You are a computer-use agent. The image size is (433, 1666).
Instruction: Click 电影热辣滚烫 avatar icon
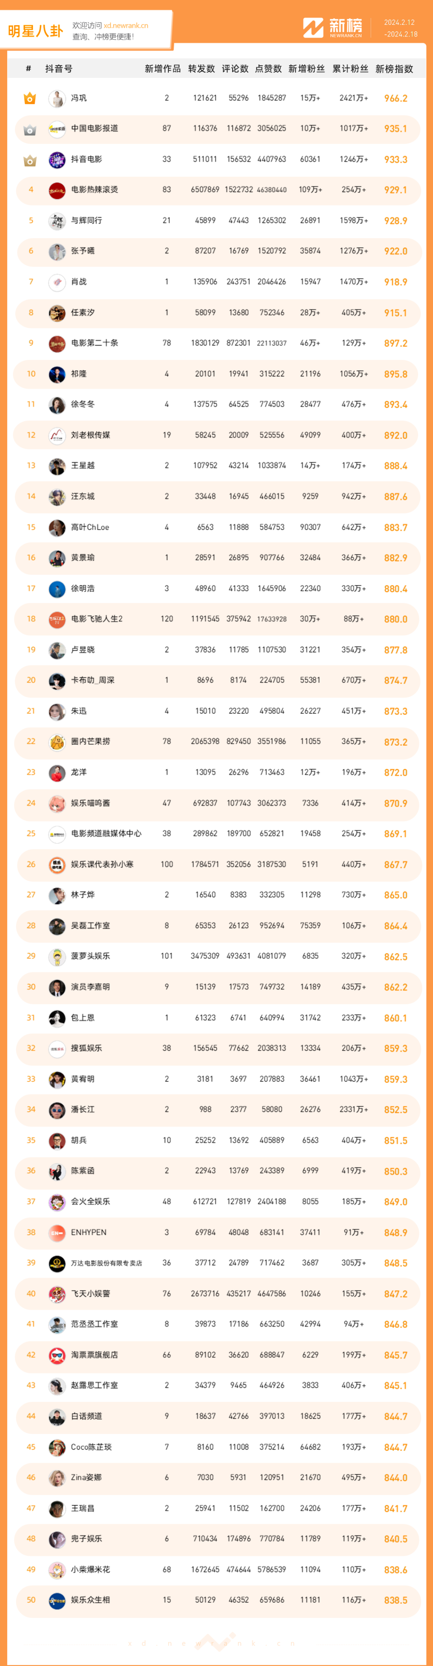(x=57, y=190)
